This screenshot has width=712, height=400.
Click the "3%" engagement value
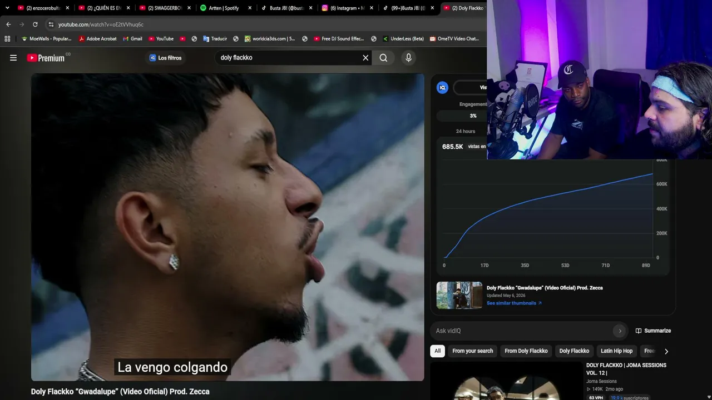coord(473,116)
